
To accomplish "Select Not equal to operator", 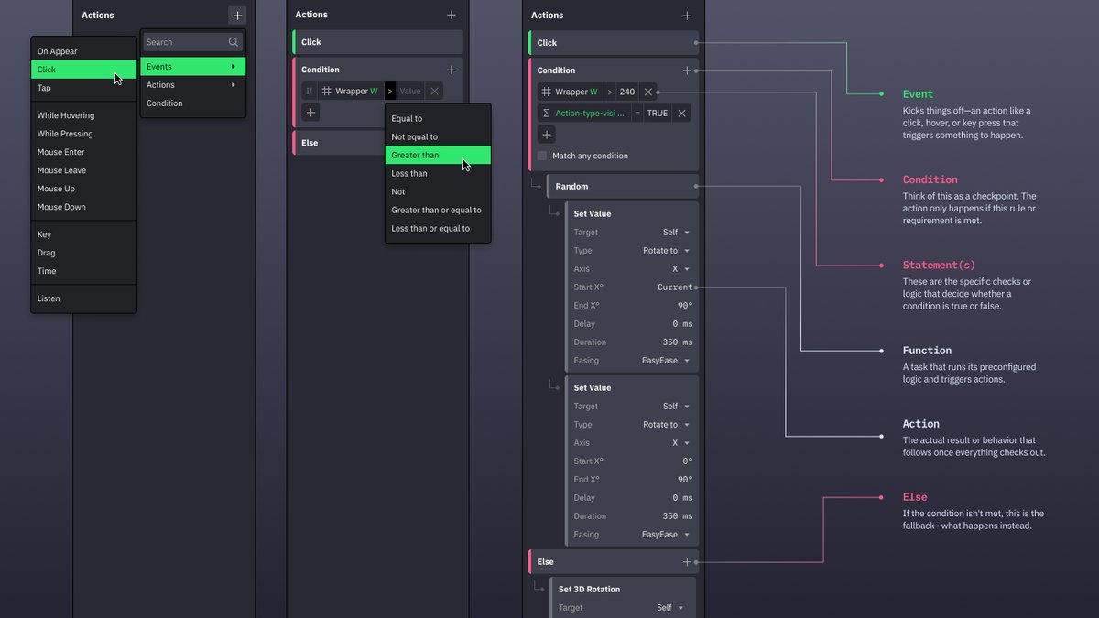I will (438, 136).
